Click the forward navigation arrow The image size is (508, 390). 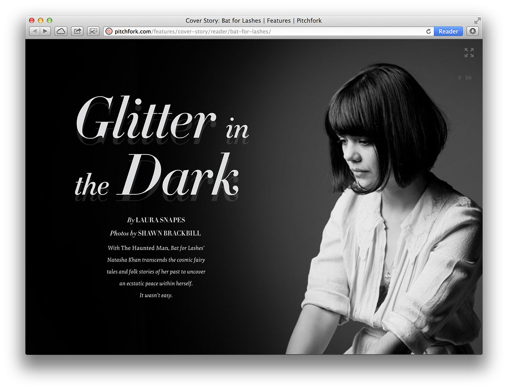click(45, 31)
